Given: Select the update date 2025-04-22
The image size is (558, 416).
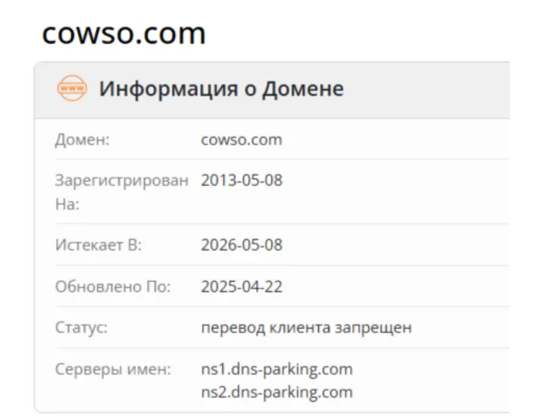Looking at the screenshot, I should pos(241,286).
